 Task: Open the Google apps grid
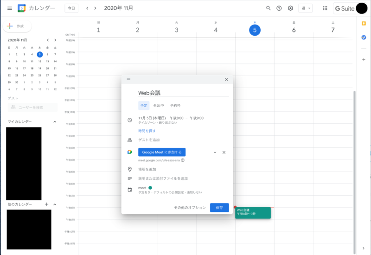click(325, 8)
